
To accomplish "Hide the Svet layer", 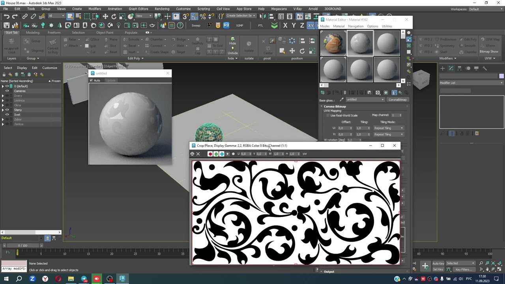I will pos(7,115).
